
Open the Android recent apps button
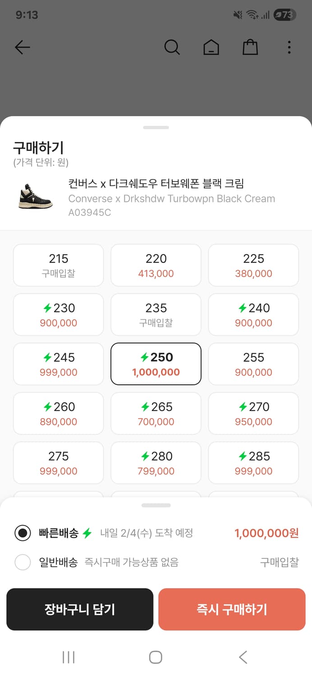point(68,657)
